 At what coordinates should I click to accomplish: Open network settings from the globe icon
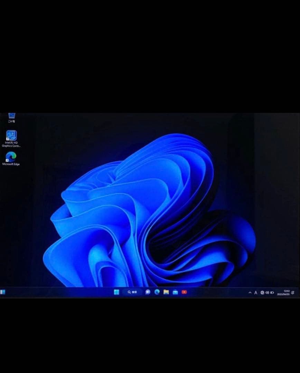262,293
